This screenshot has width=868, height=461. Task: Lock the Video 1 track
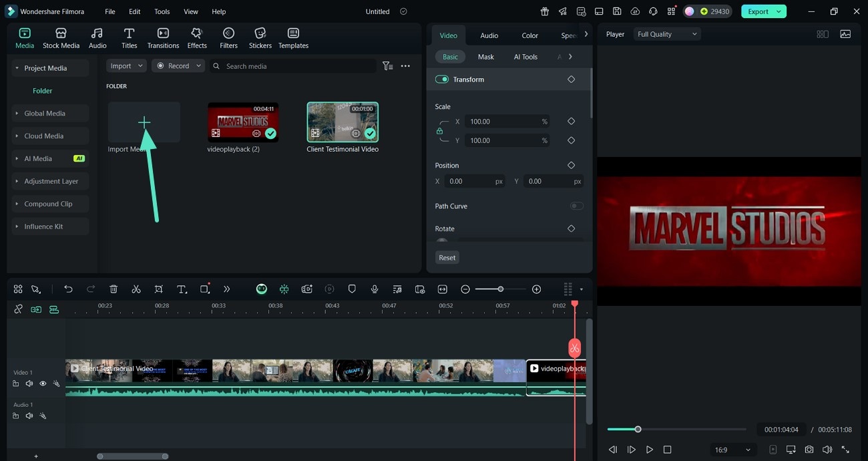[15, 383]
